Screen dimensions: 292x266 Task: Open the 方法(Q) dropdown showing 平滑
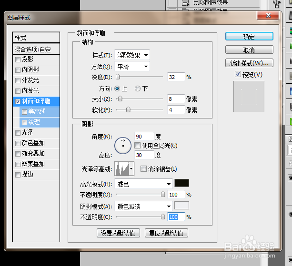click(x=132, y=67)
